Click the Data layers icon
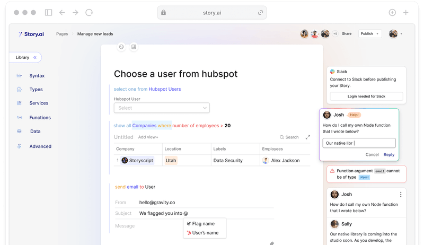Image resolution: width=424 pixels, height=245 pixels. [x=19, y=131]
